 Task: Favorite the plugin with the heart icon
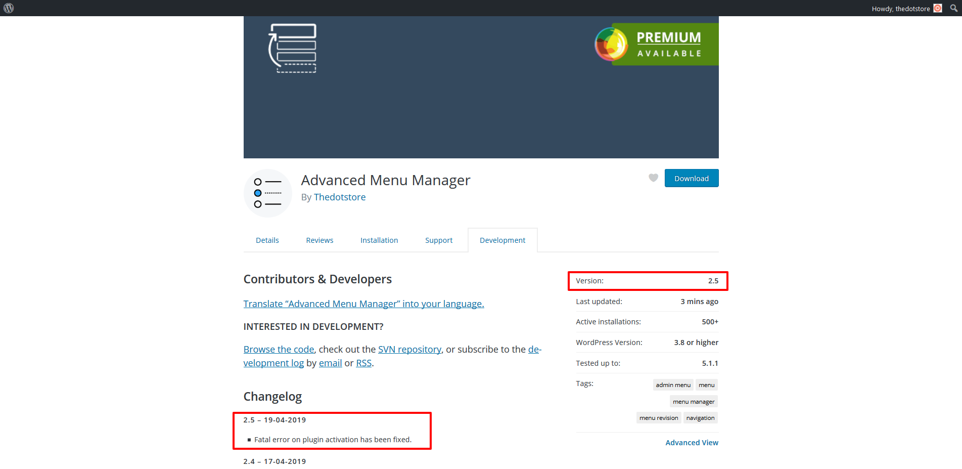[653, 178]
